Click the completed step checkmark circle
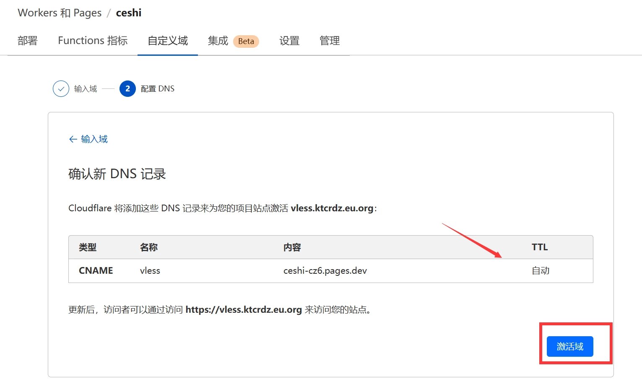This screenshot has width=642, height=384. pos(61,89)
